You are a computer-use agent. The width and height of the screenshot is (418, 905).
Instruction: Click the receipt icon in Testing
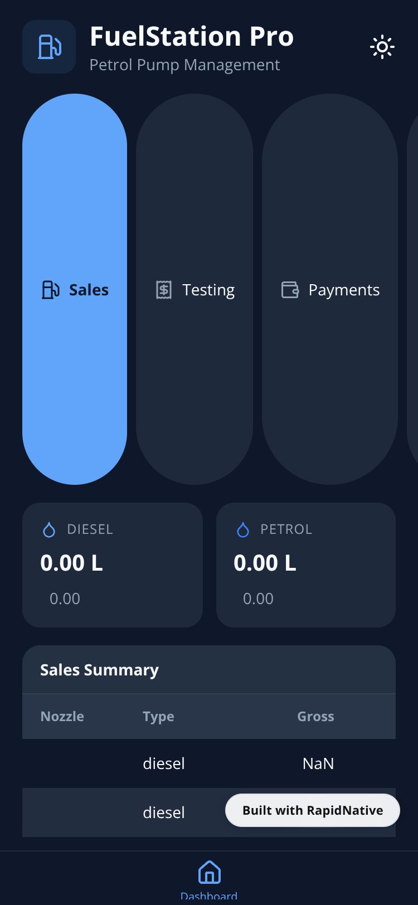click(x=164, y=290)
